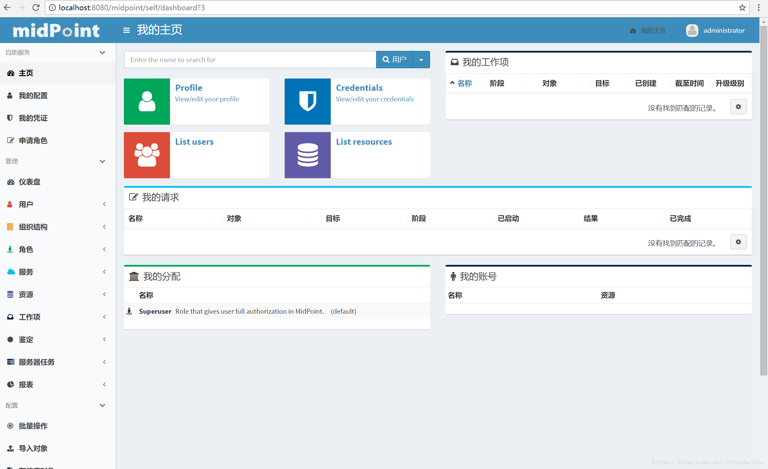Sort work items by 名称 column
Screen dimensions: 768x469
coord(464,83)
